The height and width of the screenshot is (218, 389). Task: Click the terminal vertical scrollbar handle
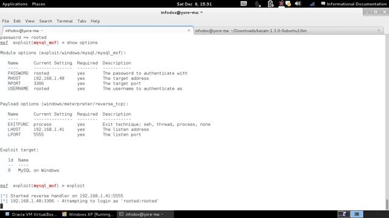pos(387,205)
